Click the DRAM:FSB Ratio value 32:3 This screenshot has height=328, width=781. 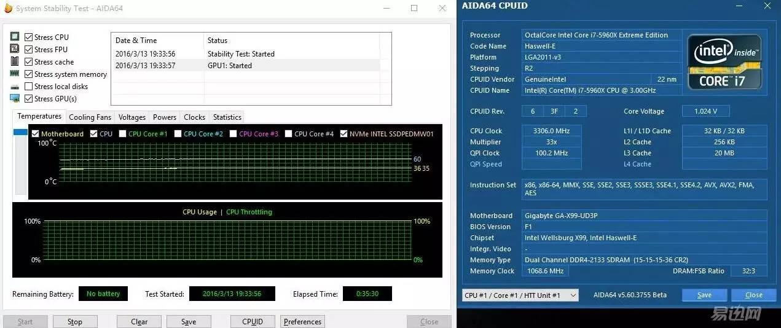pos(748,271)
